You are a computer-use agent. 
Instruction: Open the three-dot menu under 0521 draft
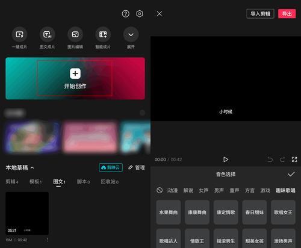click(x=48, y=240)
